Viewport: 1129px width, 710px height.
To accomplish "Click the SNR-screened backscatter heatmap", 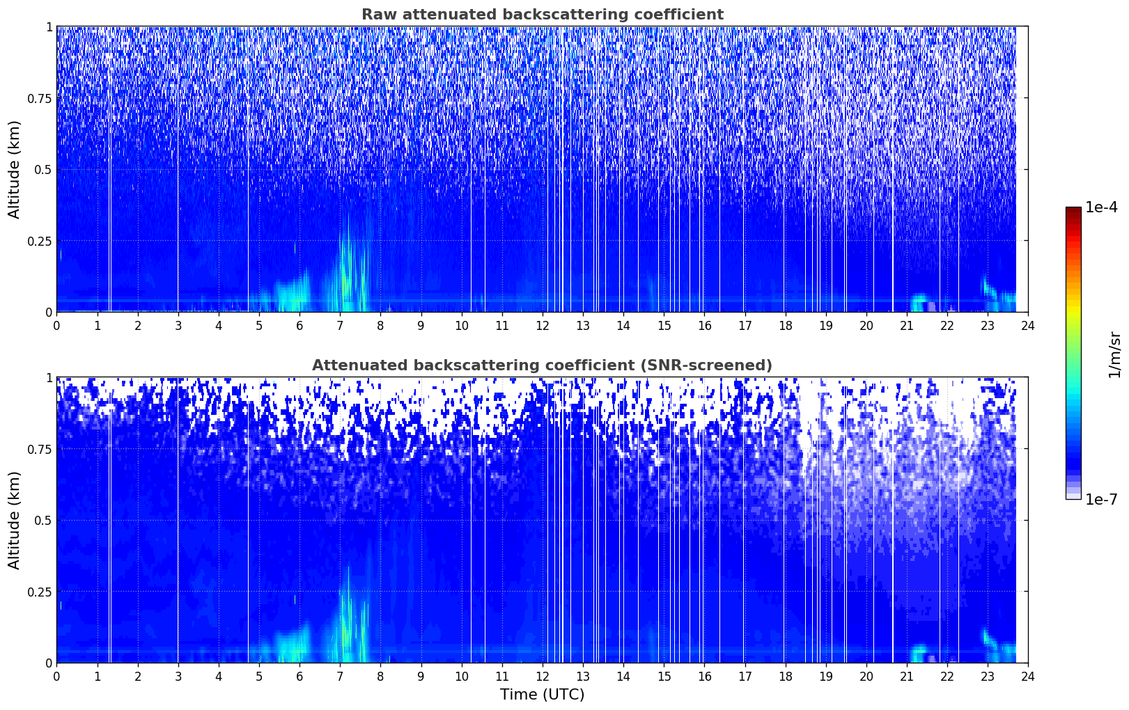I will click(542, 520).
